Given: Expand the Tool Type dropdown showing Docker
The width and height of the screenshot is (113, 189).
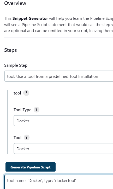Looking at the screenshot, I should [x=63, y=121].
